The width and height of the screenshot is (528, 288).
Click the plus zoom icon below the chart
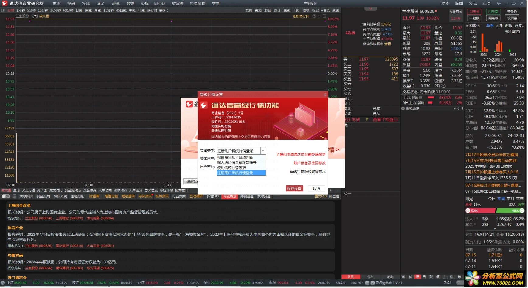(331, 190)
